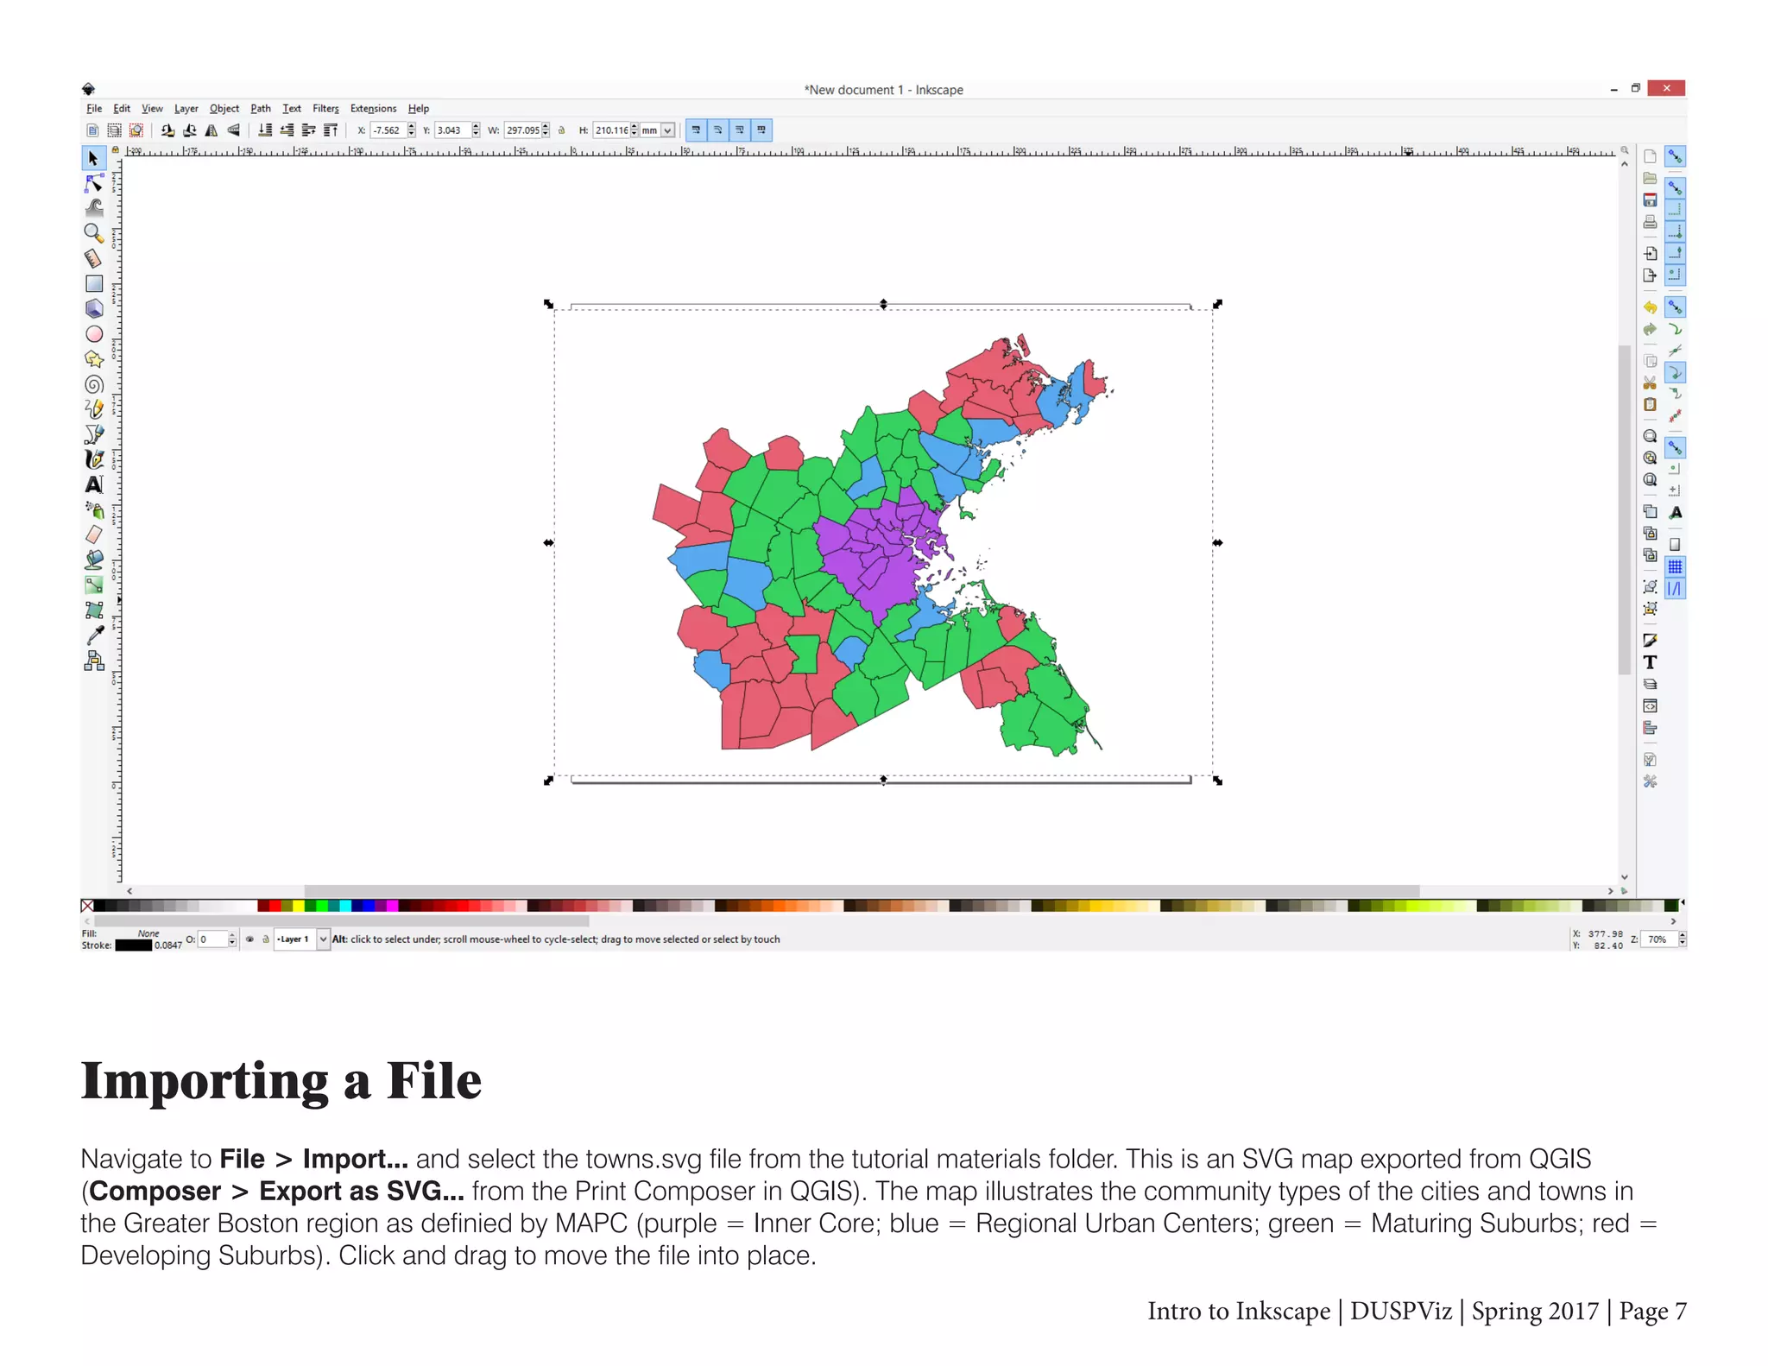Screen dimensions: 1768x1366
Task: Toggle scale stroke width with object
Action: 696,130
